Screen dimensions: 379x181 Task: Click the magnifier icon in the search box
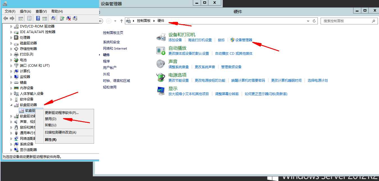tap(373, 21)
